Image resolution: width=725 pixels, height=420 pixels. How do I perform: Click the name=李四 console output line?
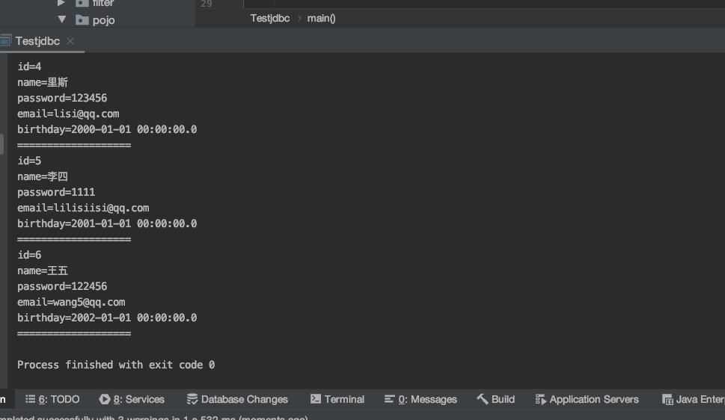tap(43, 176)
